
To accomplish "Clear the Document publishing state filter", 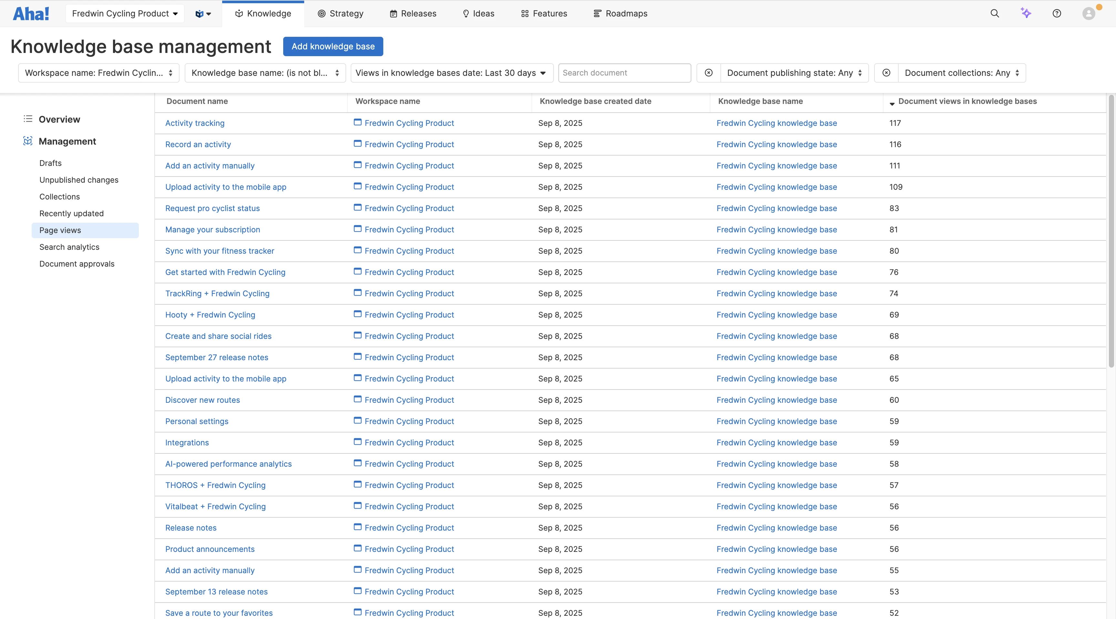I will [x=709, y=73].
